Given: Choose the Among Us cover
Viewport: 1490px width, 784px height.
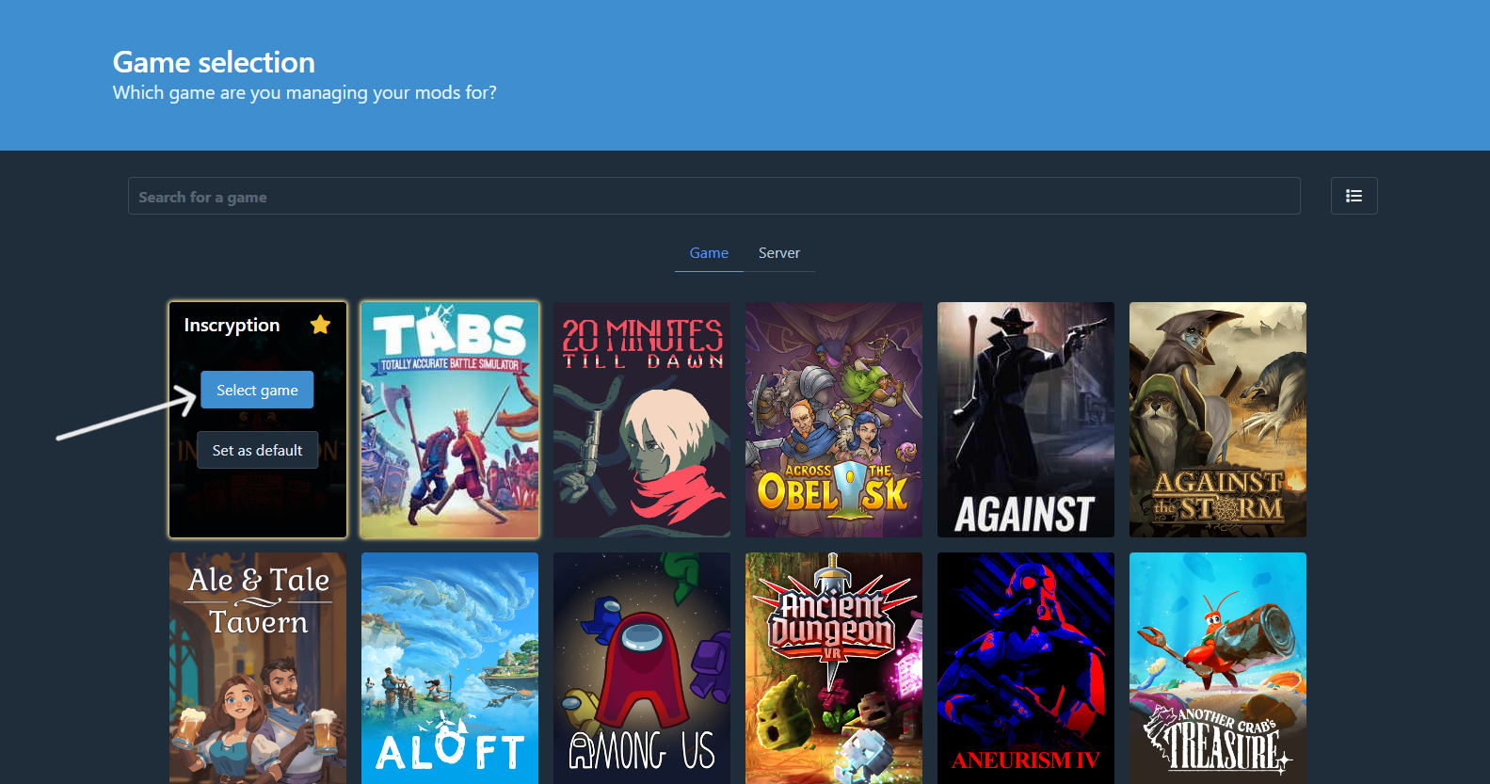Looking at the screenshot, I should 642,668.
